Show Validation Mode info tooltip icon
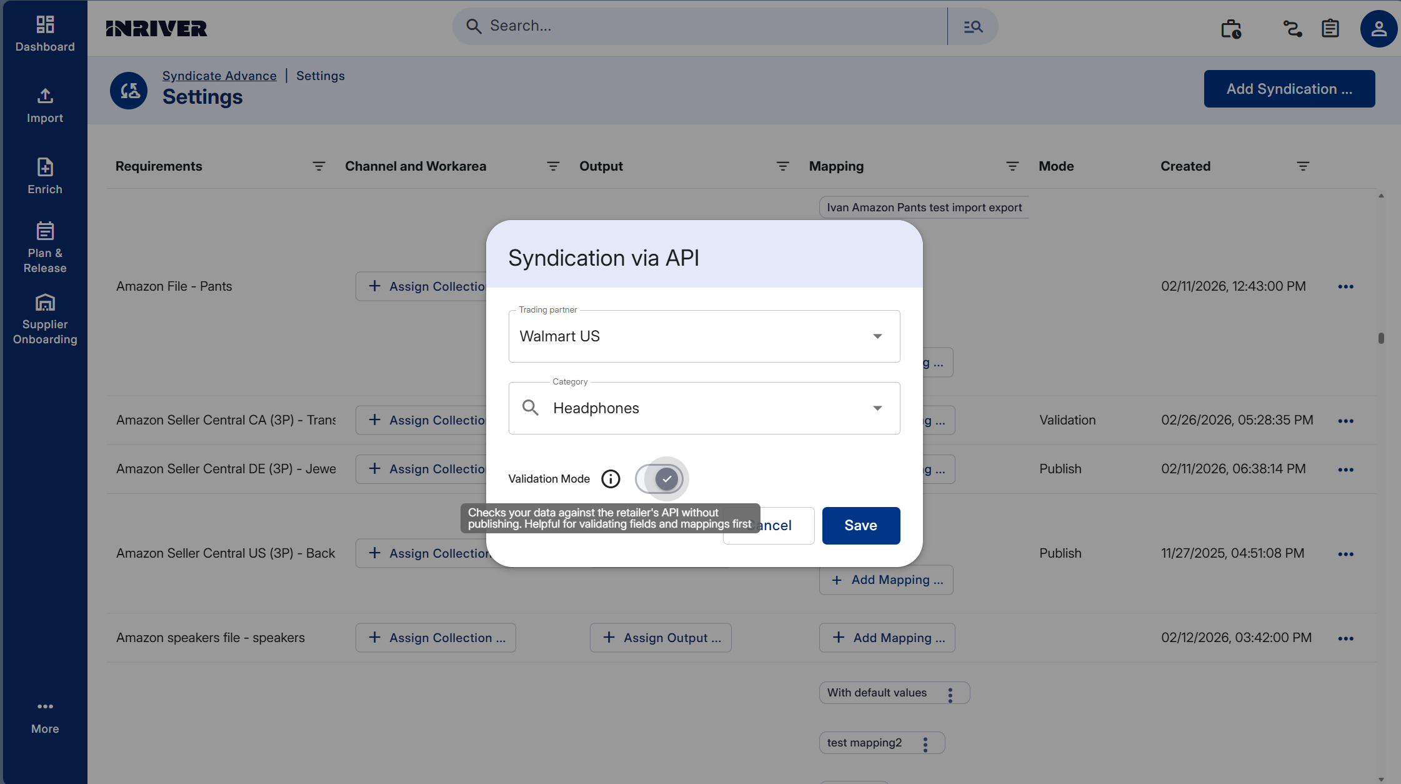 611,479
